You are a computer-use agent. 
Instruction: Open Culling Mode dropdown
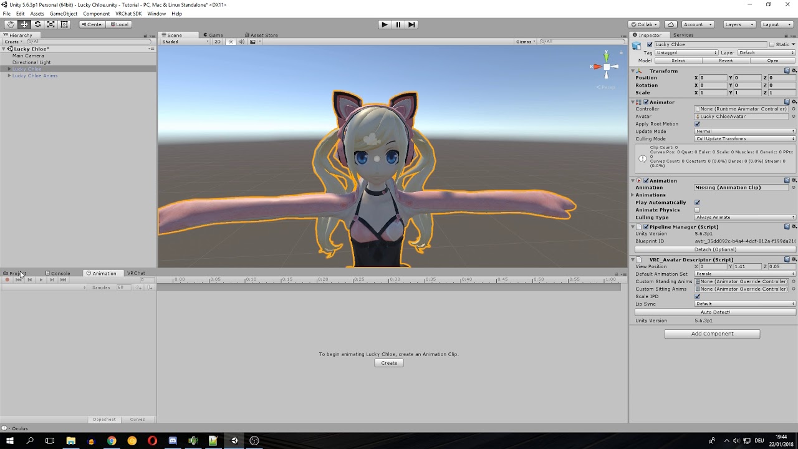coord(745,139)
